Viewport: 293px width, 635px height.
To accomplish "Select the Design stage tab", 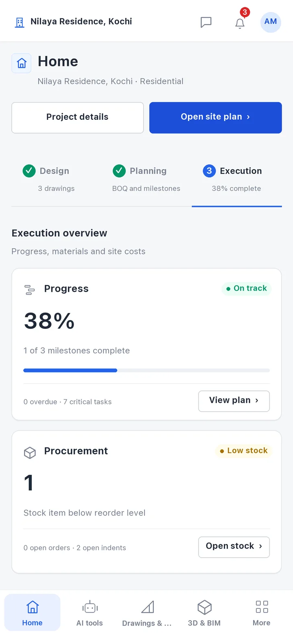I will 57,179.
